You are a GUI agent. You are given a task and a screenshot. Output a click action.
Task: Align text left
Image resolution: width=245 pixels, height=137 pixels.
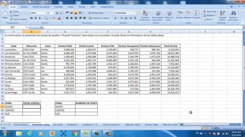pyautogui.click(x=67, y=18)
